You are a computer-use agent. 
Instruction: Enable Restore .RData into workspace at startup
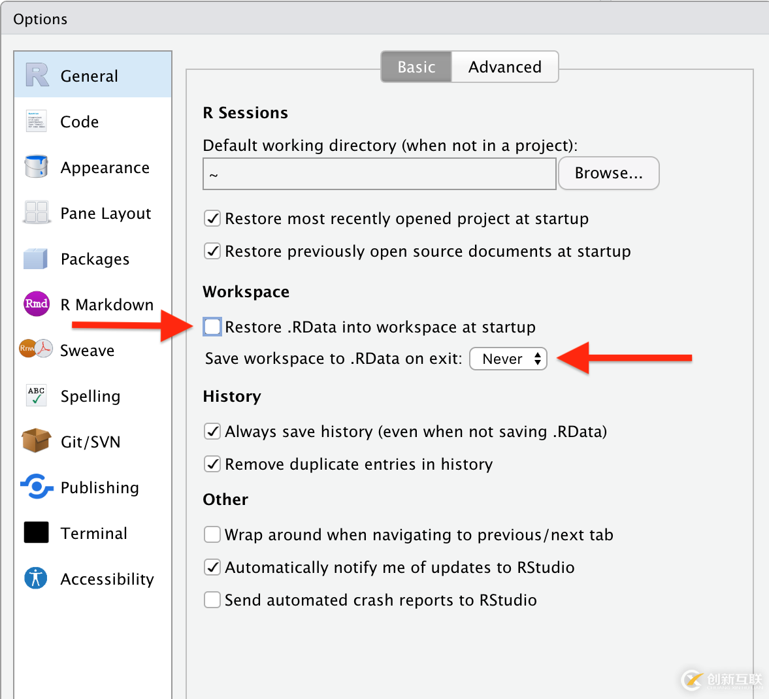(x=212, y=327)
